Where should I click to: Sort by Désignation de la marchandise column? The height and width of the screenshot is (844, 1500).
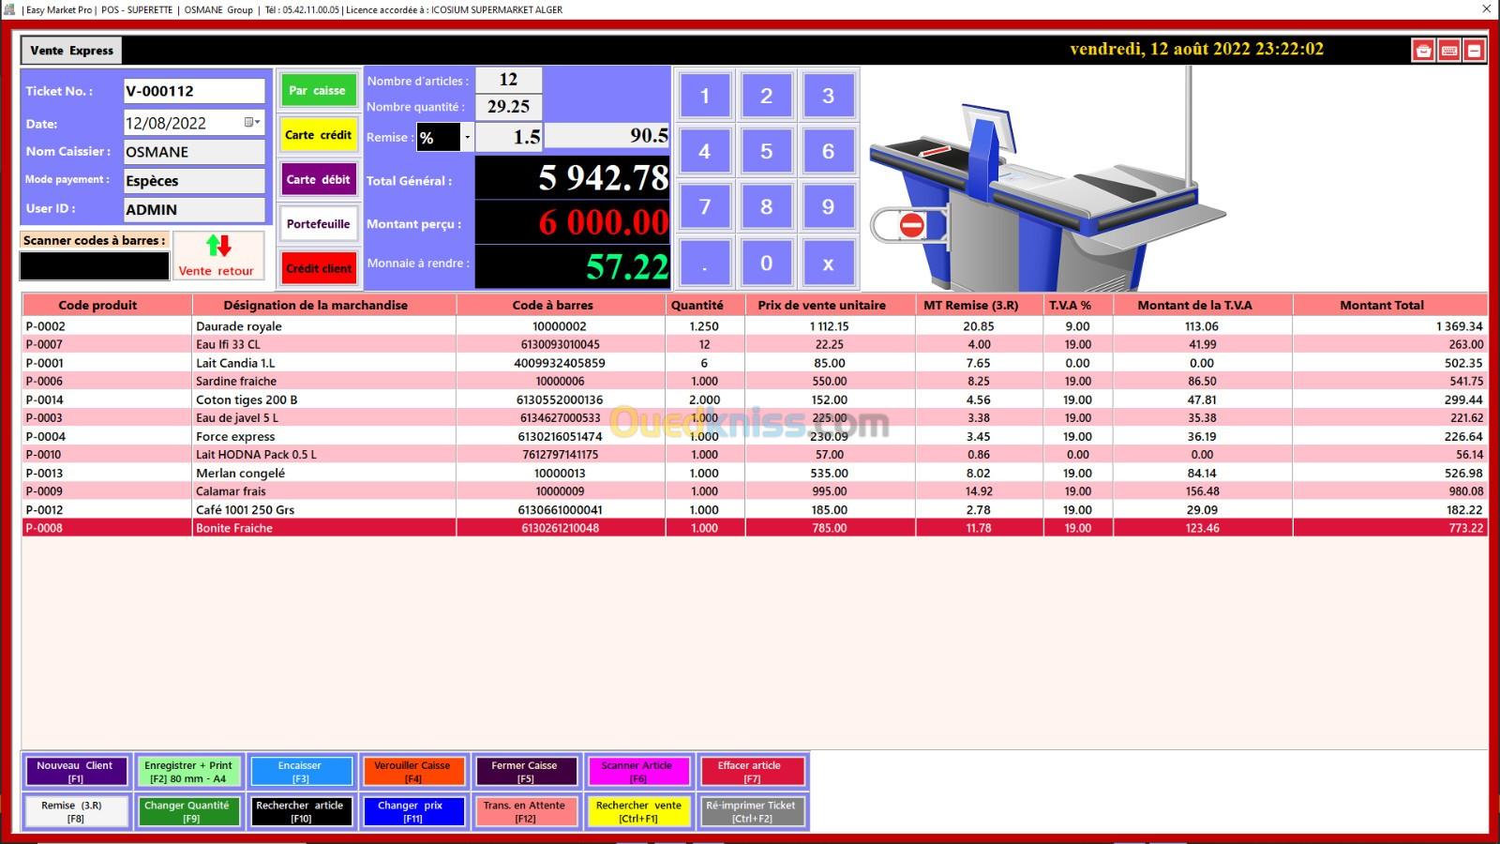coord(315,305)
